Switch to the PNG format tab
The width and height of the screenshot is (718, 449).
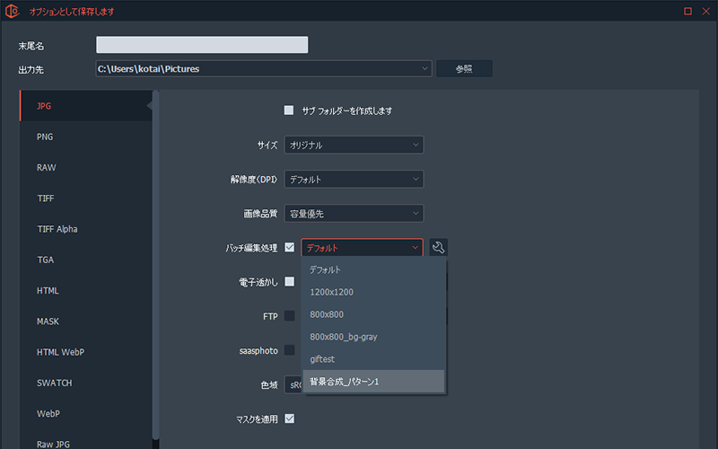coord(45,136)
